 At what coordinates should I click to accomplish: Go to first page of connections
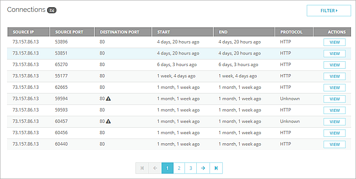point(142,168)
